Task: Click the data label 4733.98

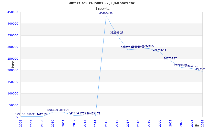Action: 85,113
